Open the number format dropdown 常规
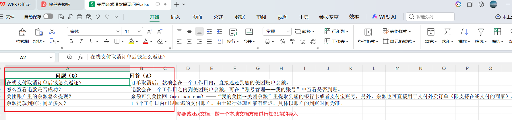 coord(277,31)
